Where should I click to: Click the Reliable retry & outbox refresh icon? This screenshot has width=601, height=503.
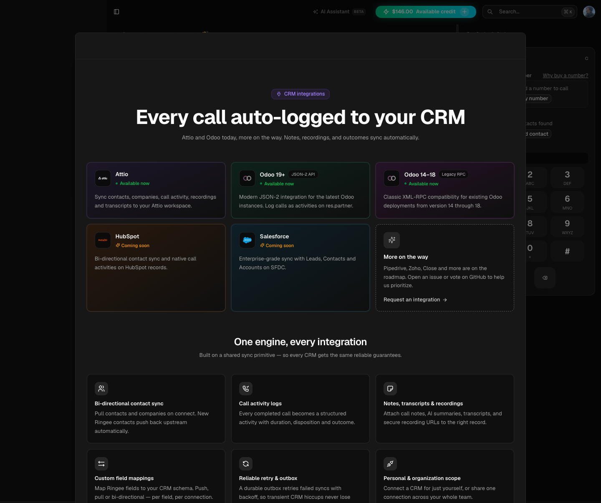tap(246, 464)
